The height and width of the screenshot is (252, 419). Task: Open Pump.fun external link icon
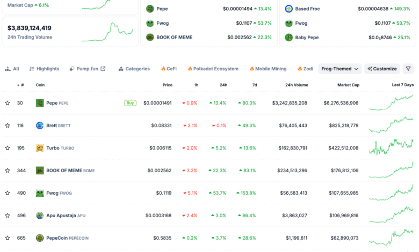pos(103,69)
